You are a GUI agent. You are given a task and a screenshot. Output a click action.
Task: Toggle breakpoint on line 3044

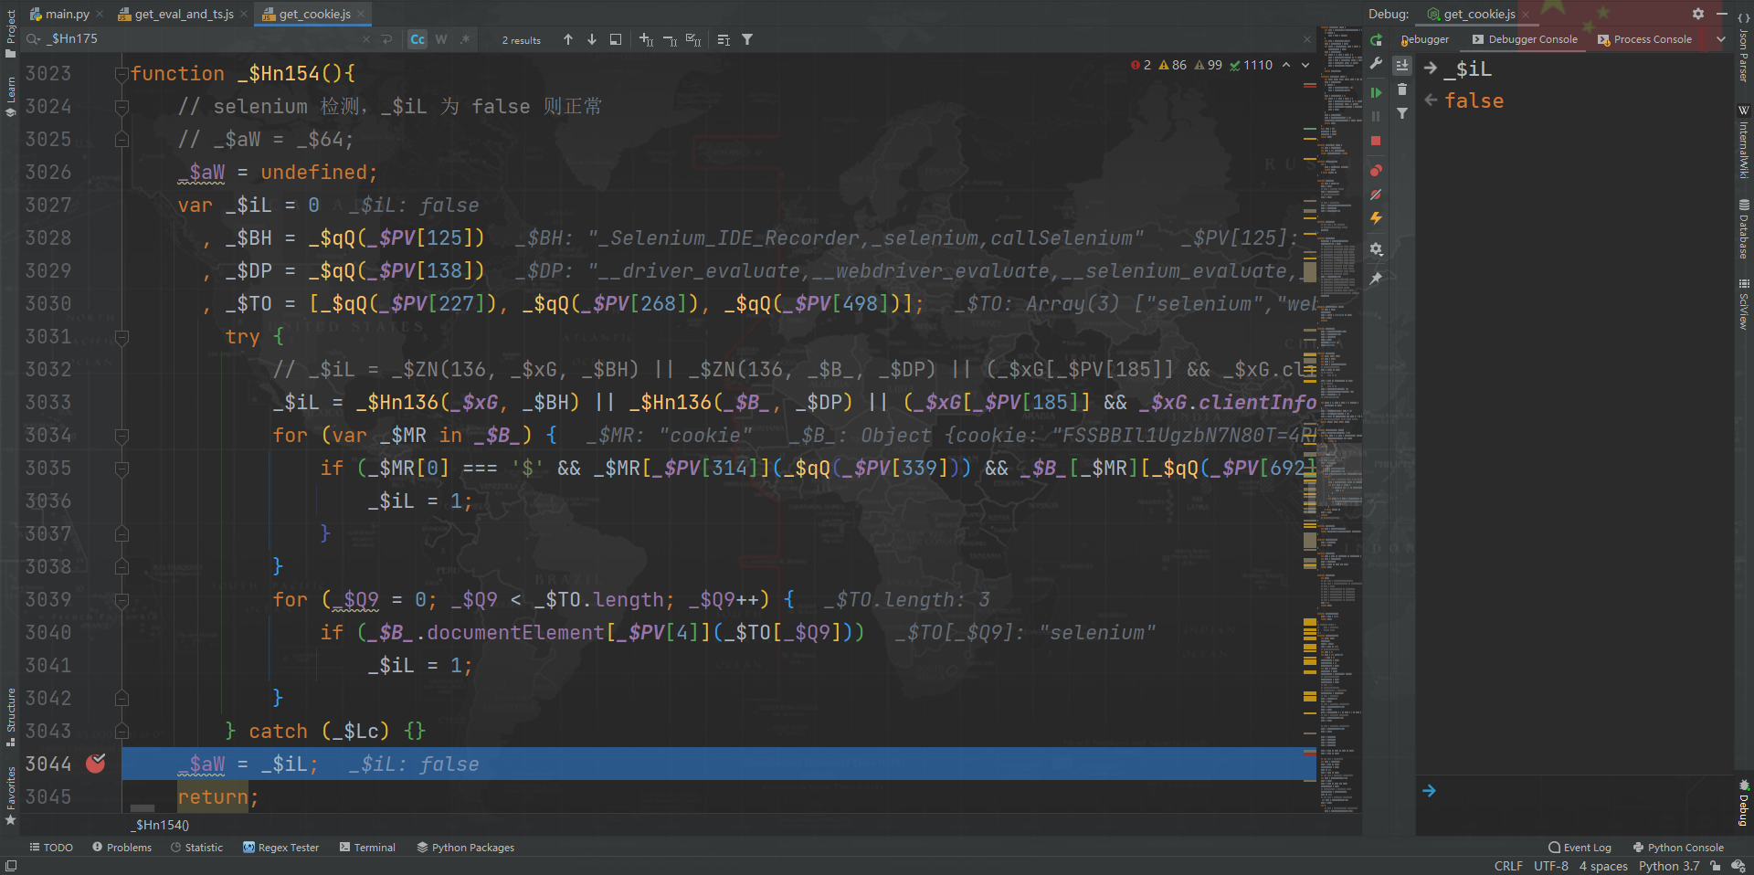[95, 764]
